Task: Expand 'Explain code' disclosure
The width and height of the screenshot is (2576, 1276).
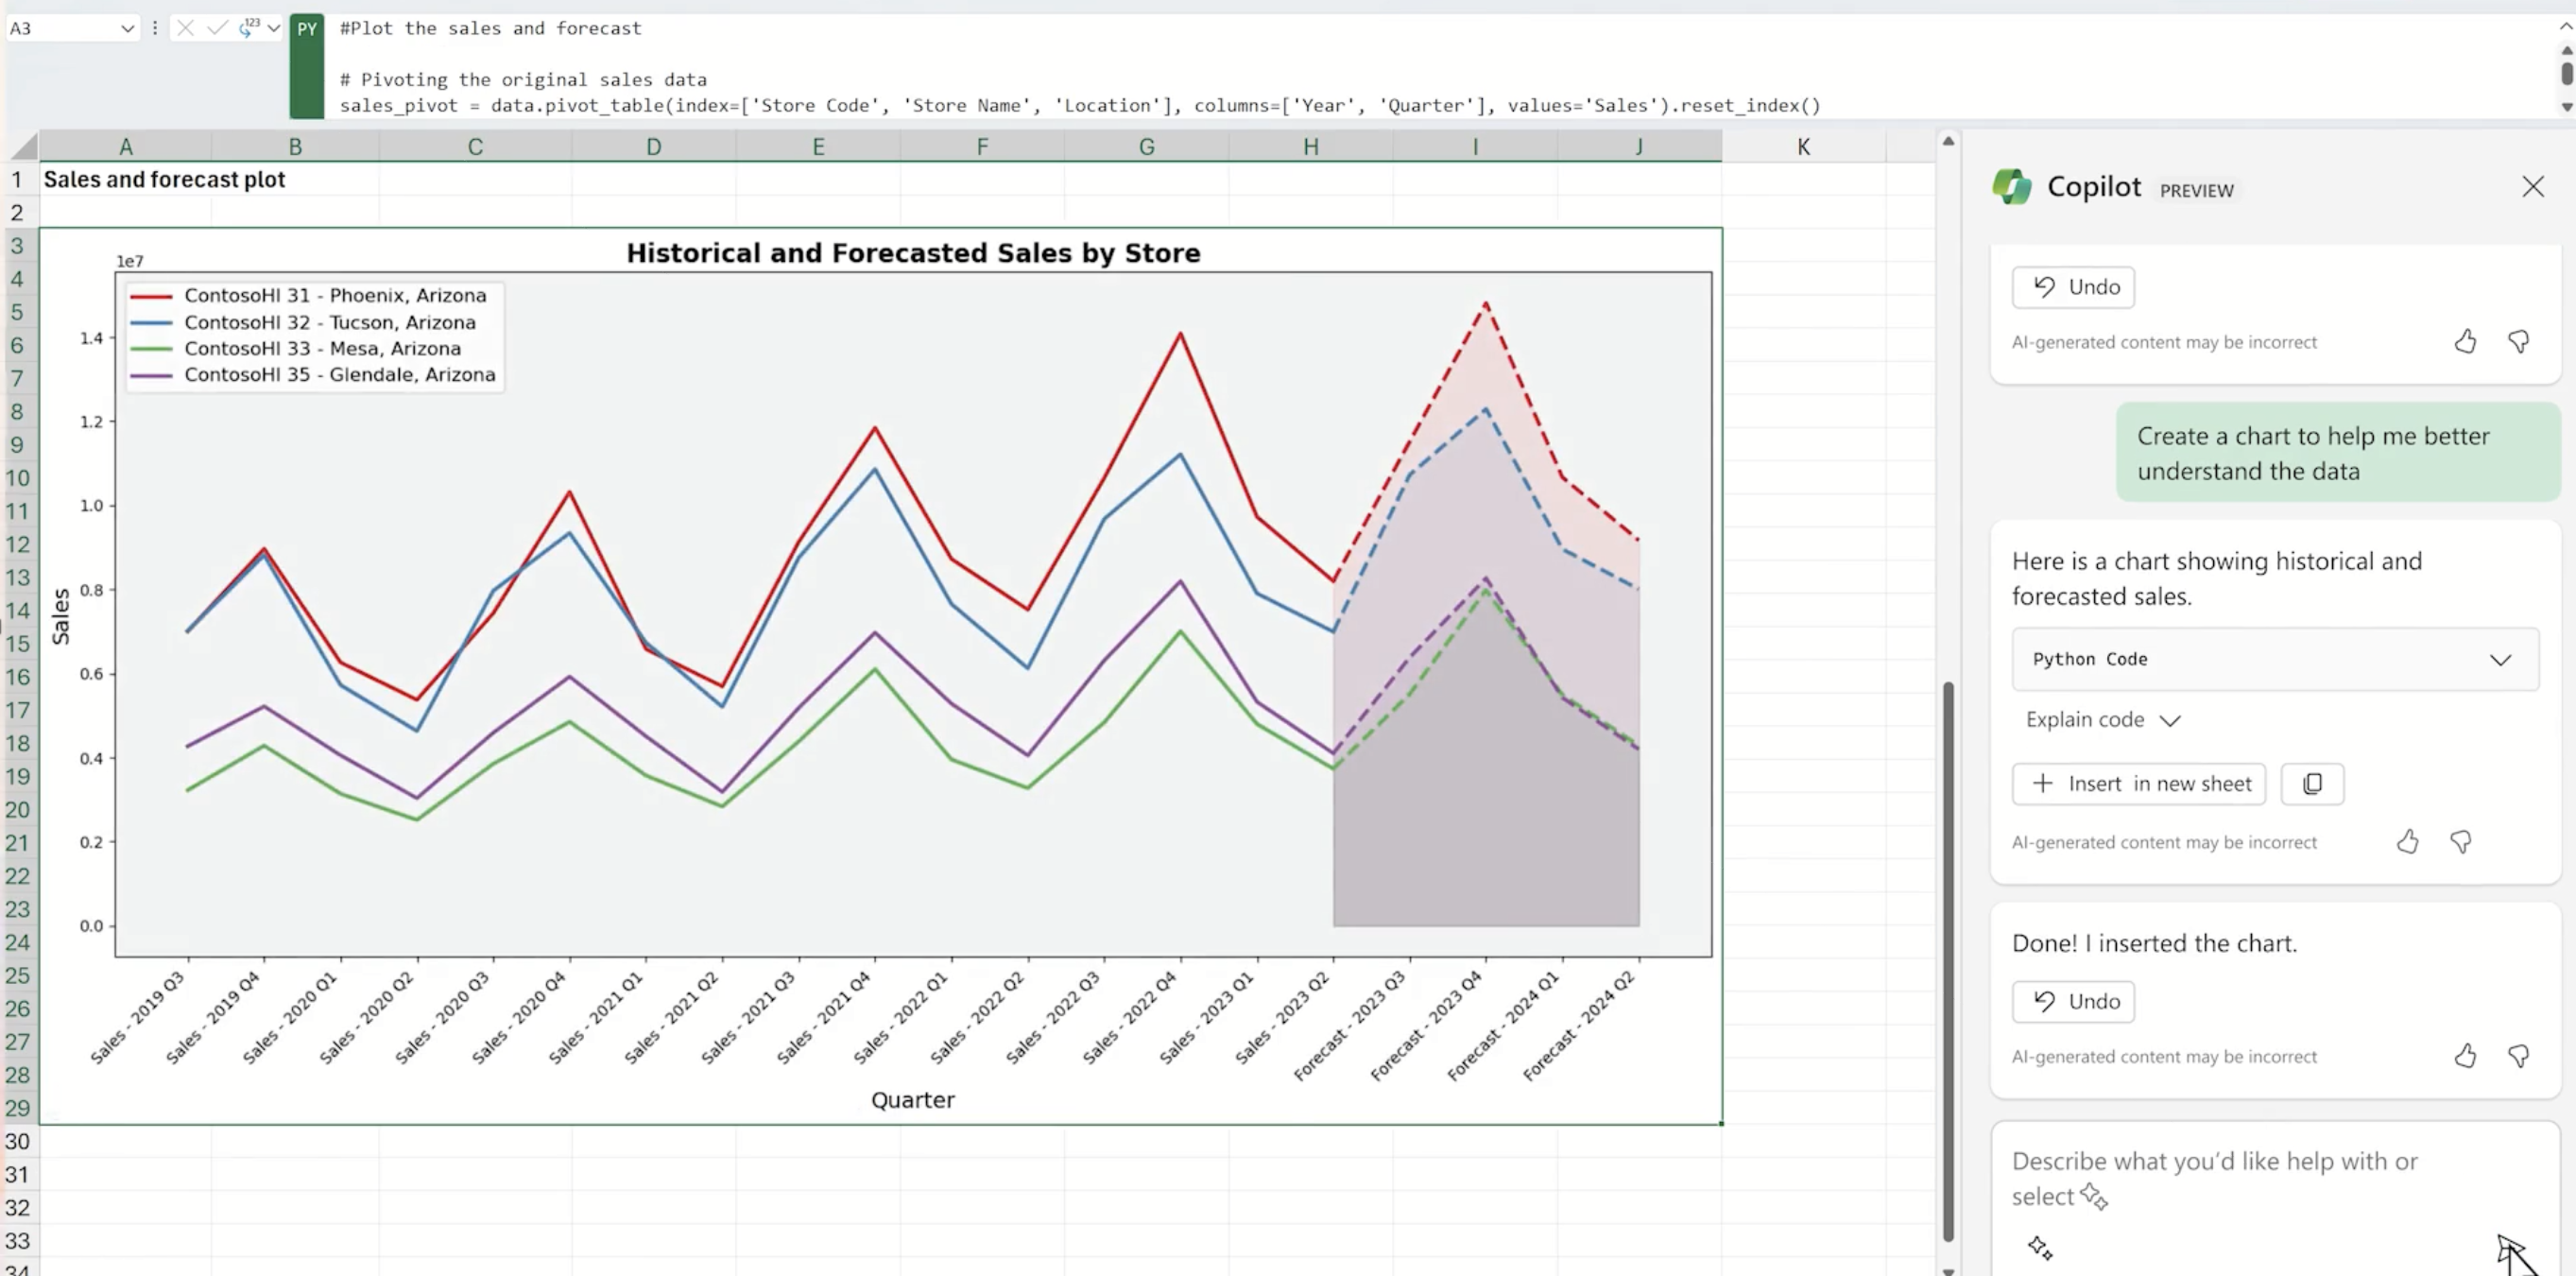Action: [2102, 720]
